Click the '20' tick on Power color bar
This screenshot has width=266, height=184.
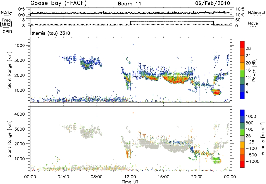[248, 63]
